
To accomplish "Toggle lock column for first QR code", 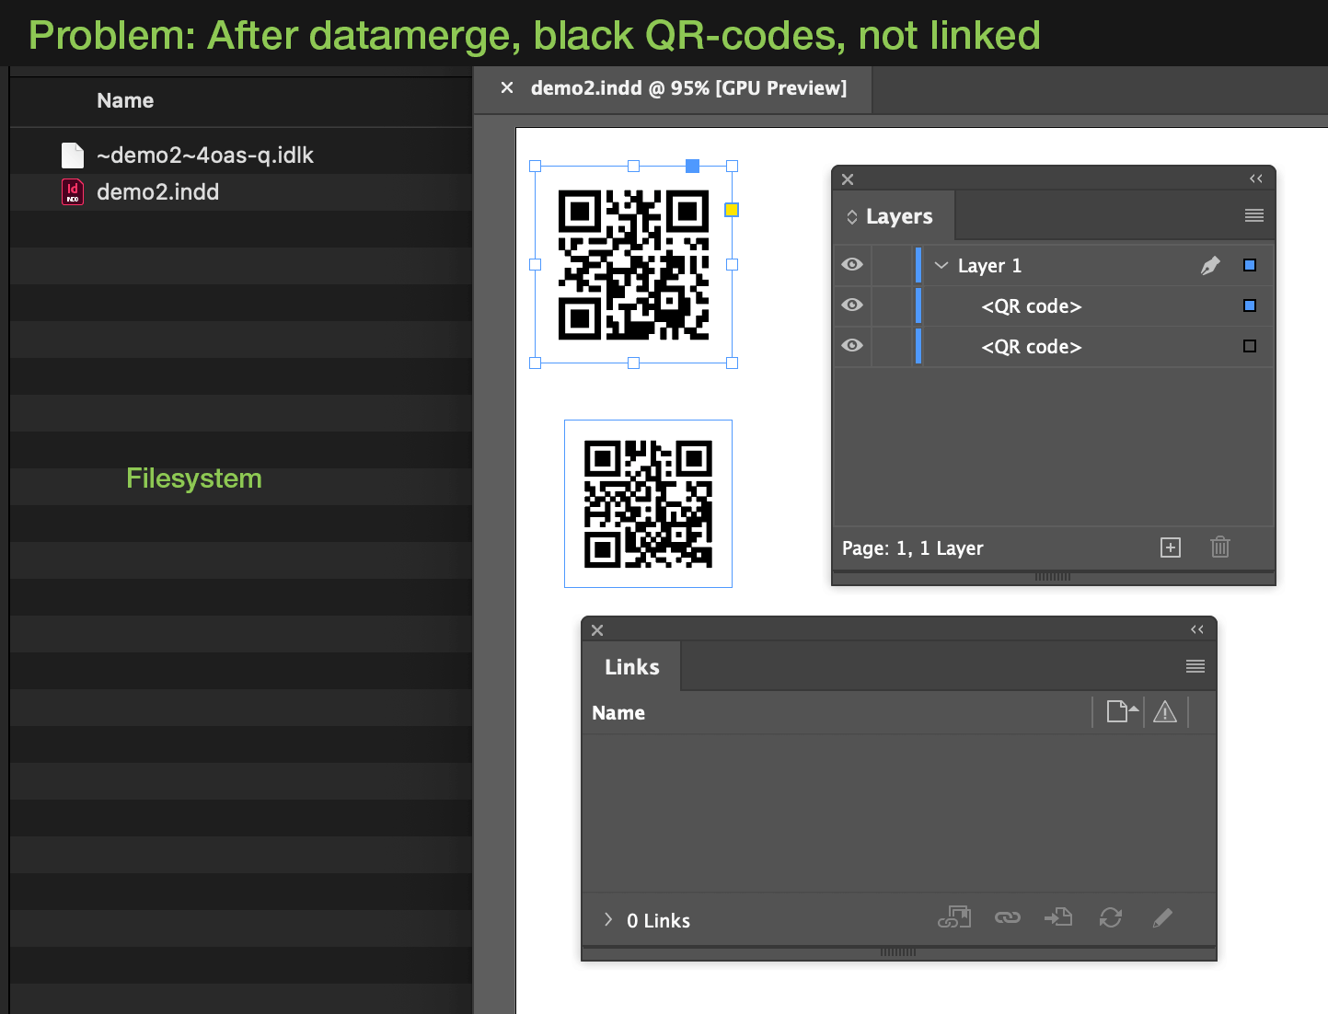I will tap(892, 305).
